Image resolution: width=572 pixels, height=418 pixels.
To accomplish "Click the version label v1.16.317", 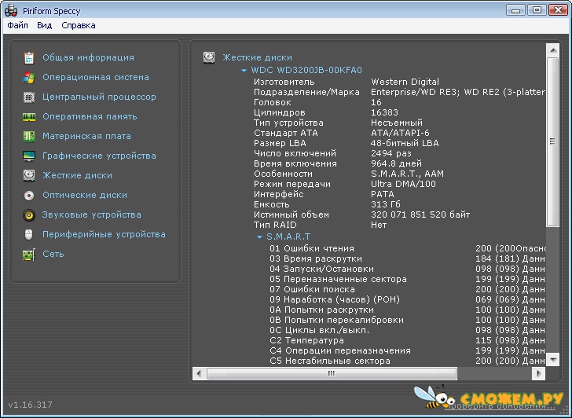I will pos(31,405).
